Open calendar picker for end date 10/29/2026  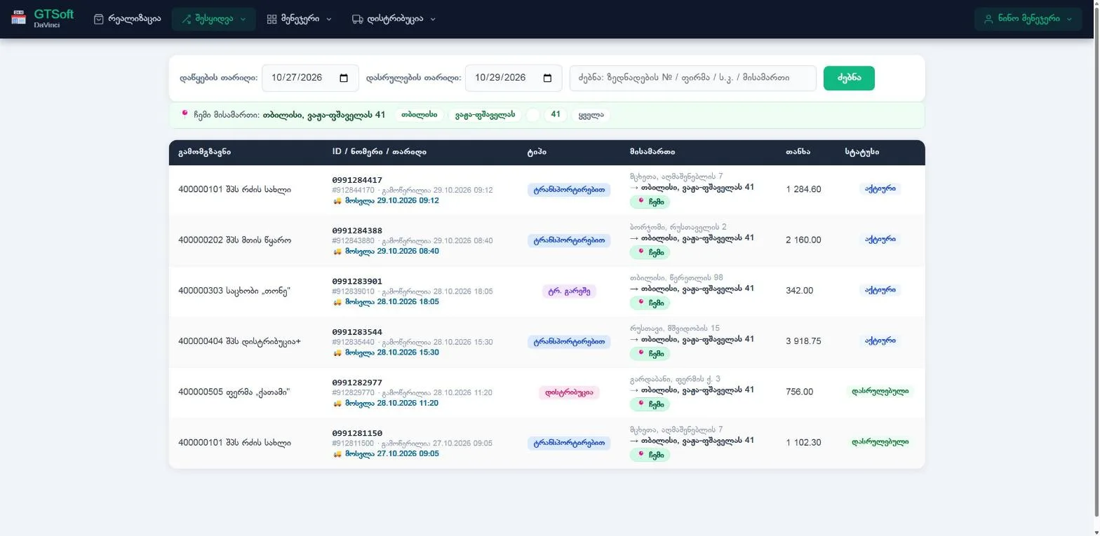pyautogui.click(x=547, y=78)
